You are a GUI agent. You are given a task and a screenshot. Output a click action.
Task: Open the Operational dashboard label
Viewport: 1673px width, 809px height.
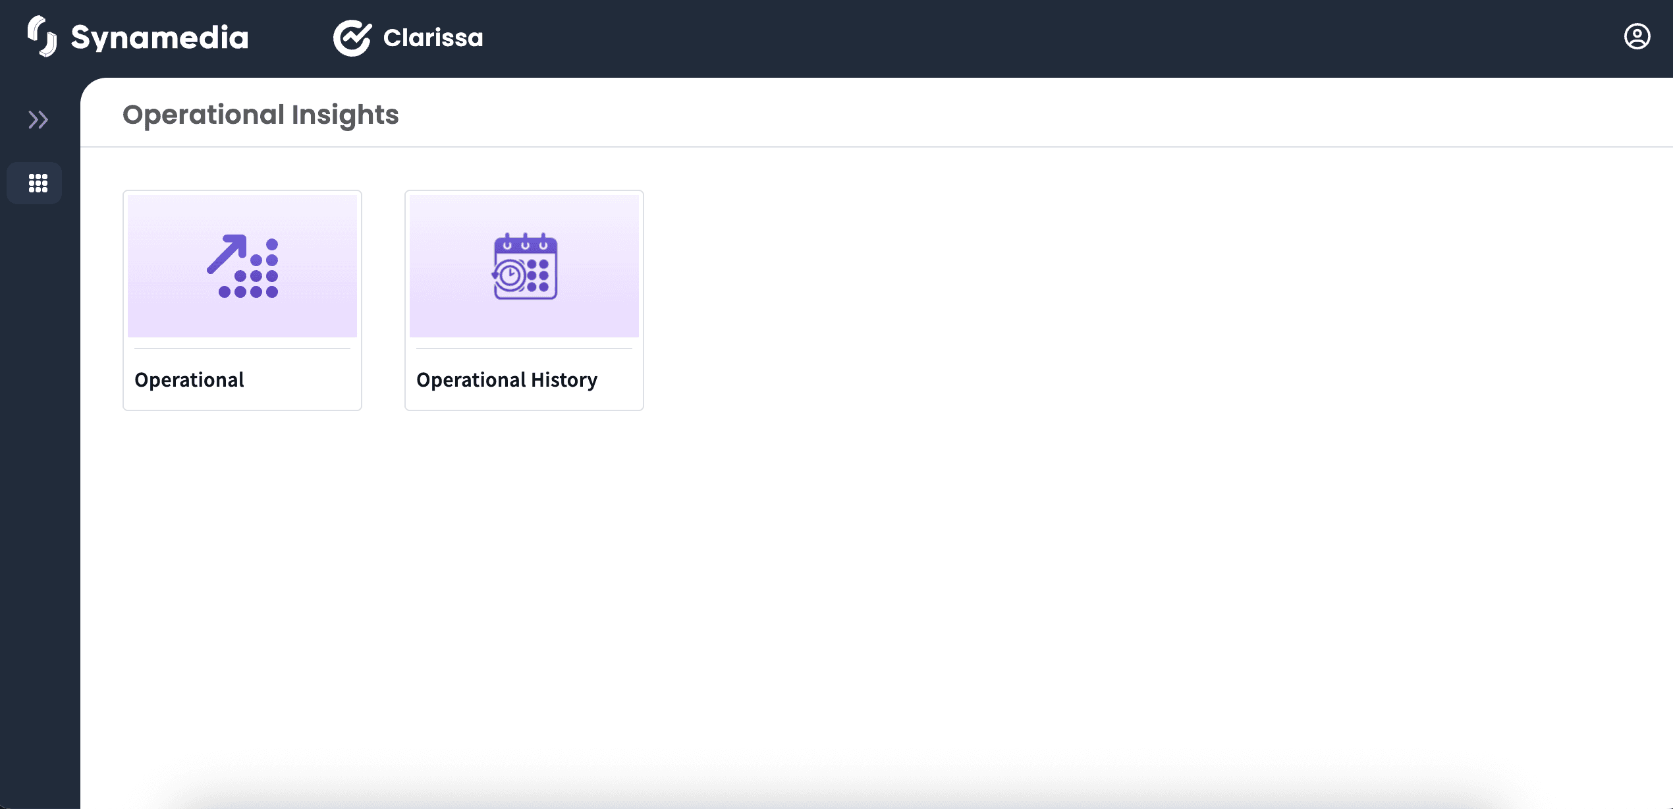coord(189,380)
